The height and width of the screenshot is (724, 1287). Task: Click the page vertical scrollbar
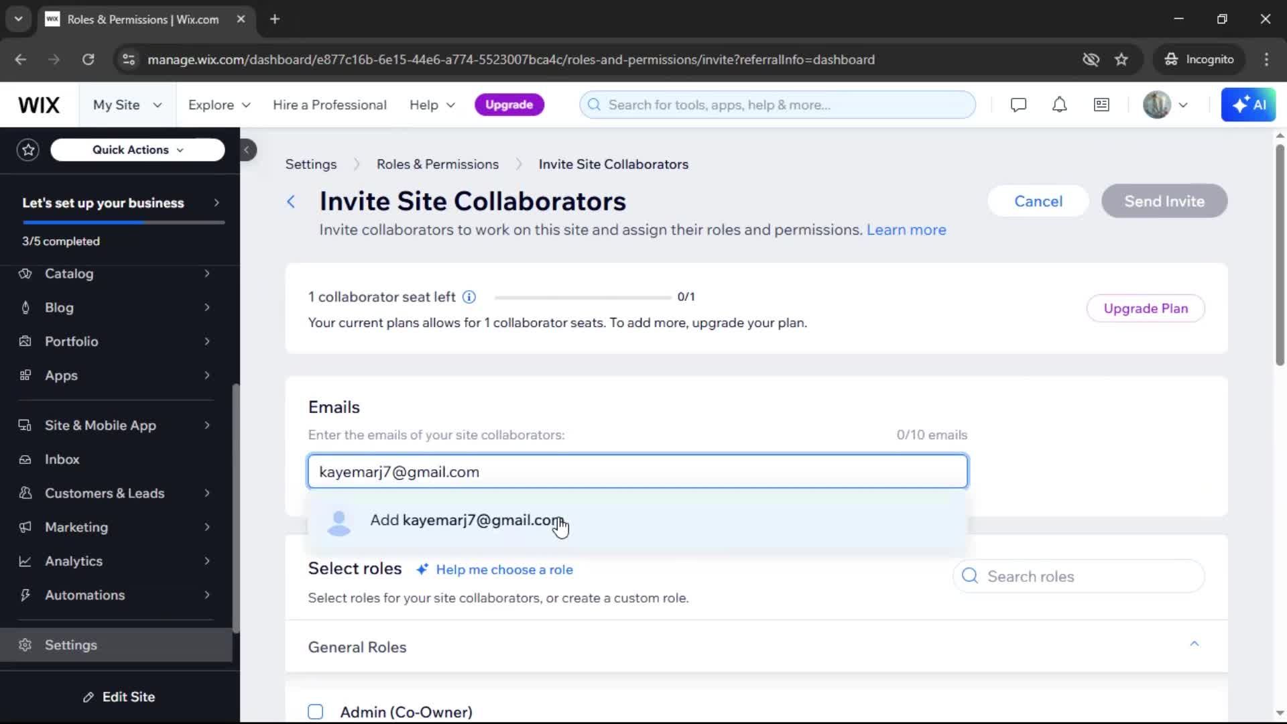point(1280,255)
